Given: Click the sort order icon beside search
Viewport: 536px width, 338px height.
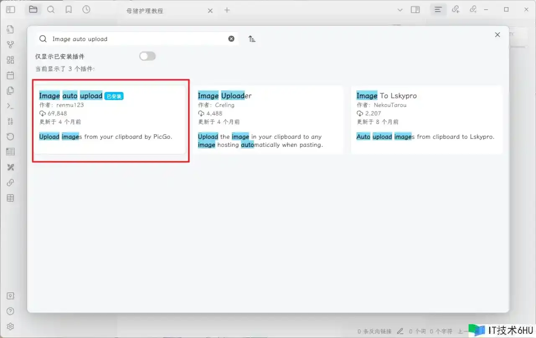Looking at the screenshot, I should click(252, 39).
